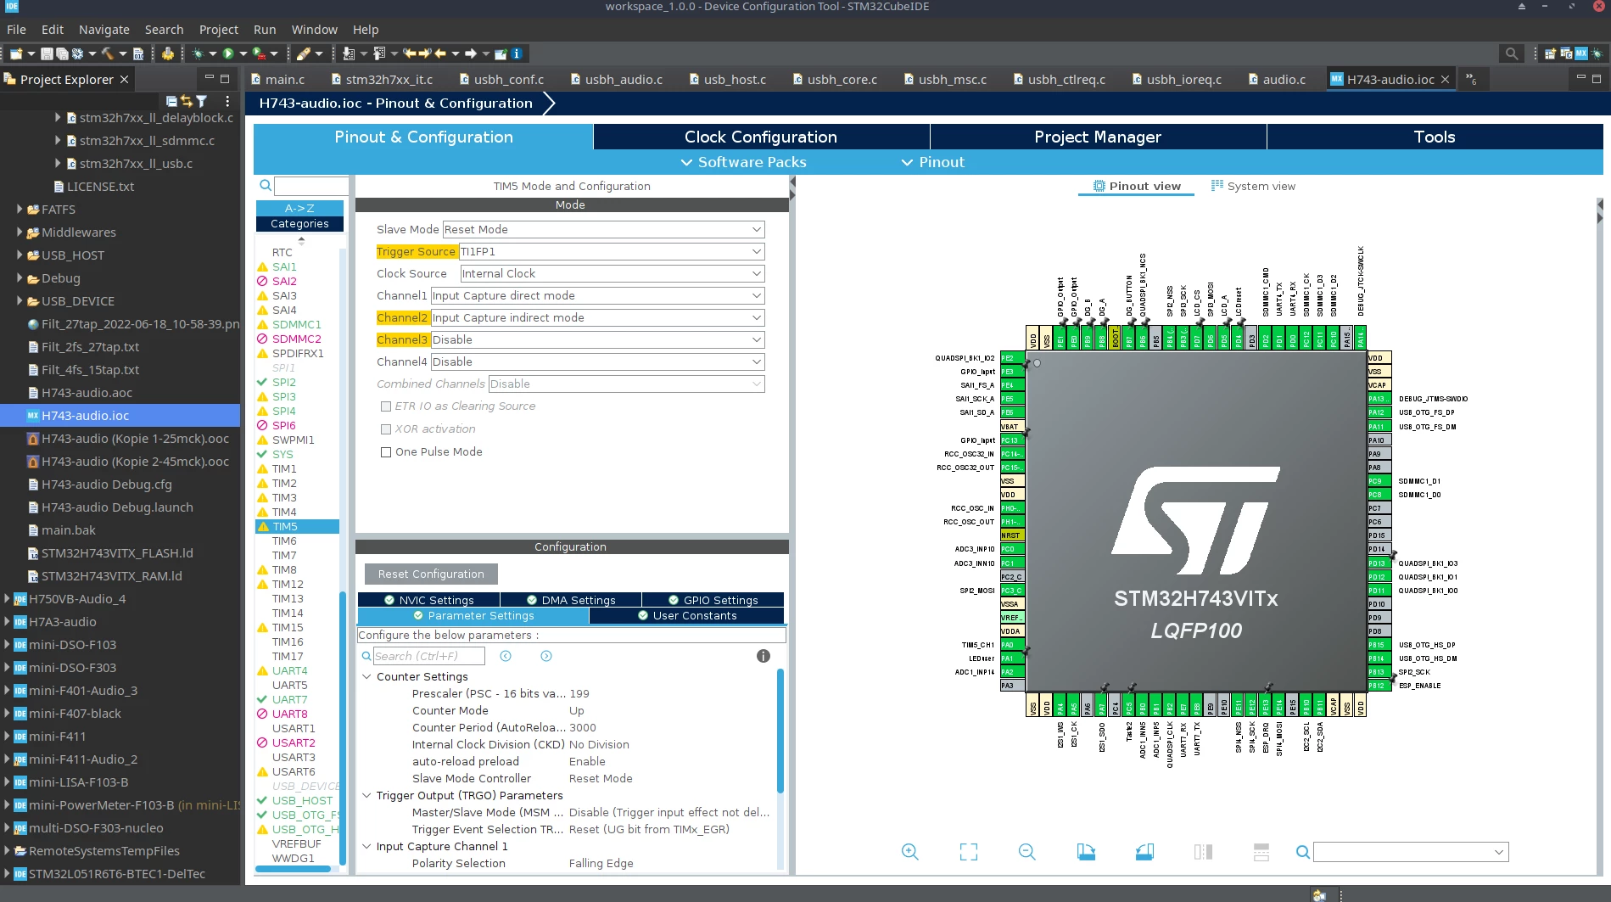Click the Back navigation arrow icon
Viewport: 1611px width, 902px height.
tap(440, 53)
